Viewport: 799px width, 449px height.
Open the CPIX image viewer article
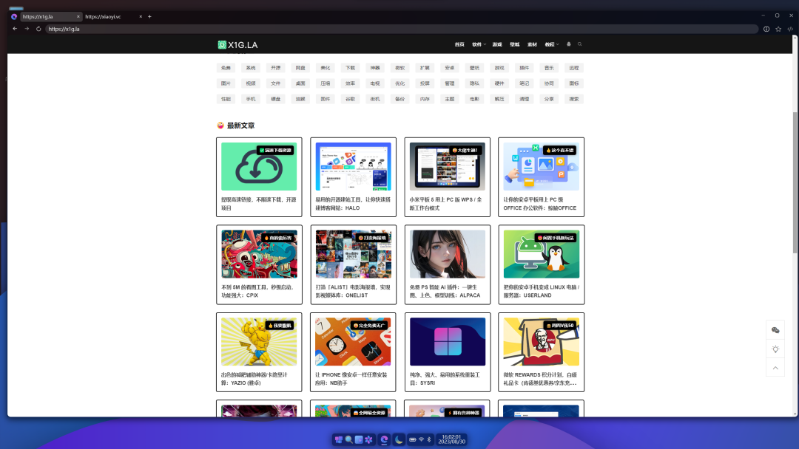(259, 264)
